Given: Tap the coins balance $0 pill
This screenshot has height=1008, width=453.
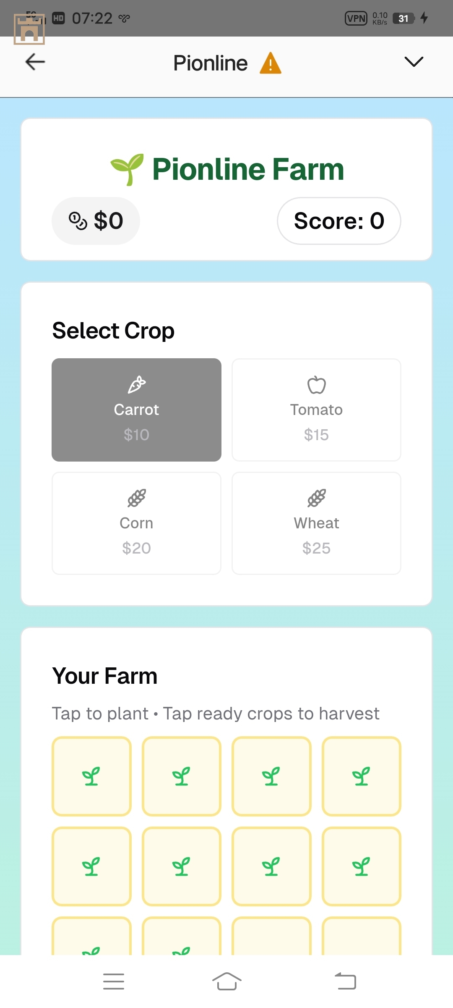Looking at the screenshot, I should [x=96, y=221].
